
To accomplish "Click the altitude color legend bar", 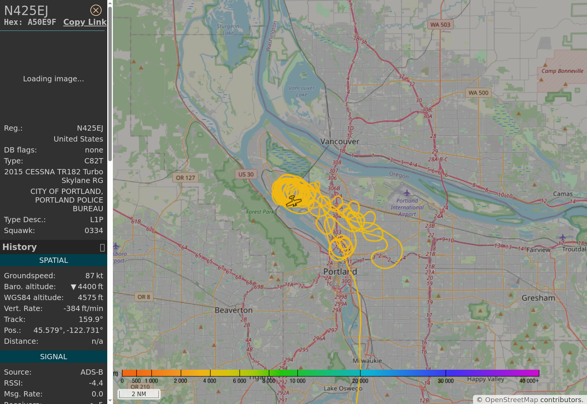I will click(330, 373).
